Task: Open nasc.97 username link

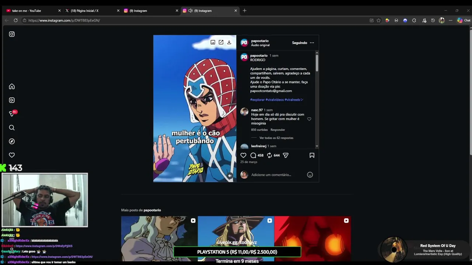Action: (x=257, y=110)
